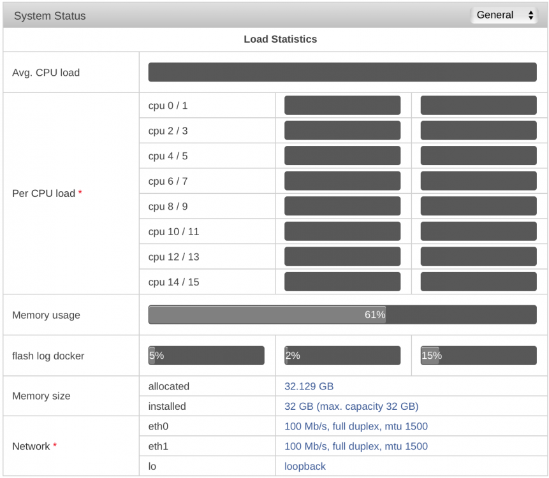Image resolution: width=549 pixels, height=478 pixels.
Task: Click the 15% docker usage bar
Action: pyautogui.click(x=478, y=356)
